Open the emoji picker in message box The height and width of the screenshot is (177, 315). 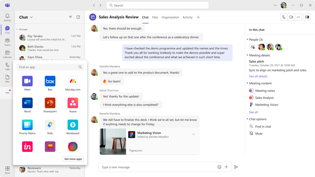[219, 167]
